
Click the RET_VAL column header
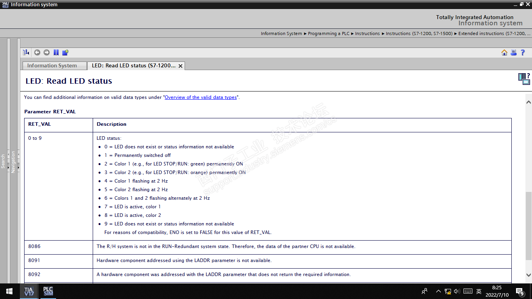(58, 125)
